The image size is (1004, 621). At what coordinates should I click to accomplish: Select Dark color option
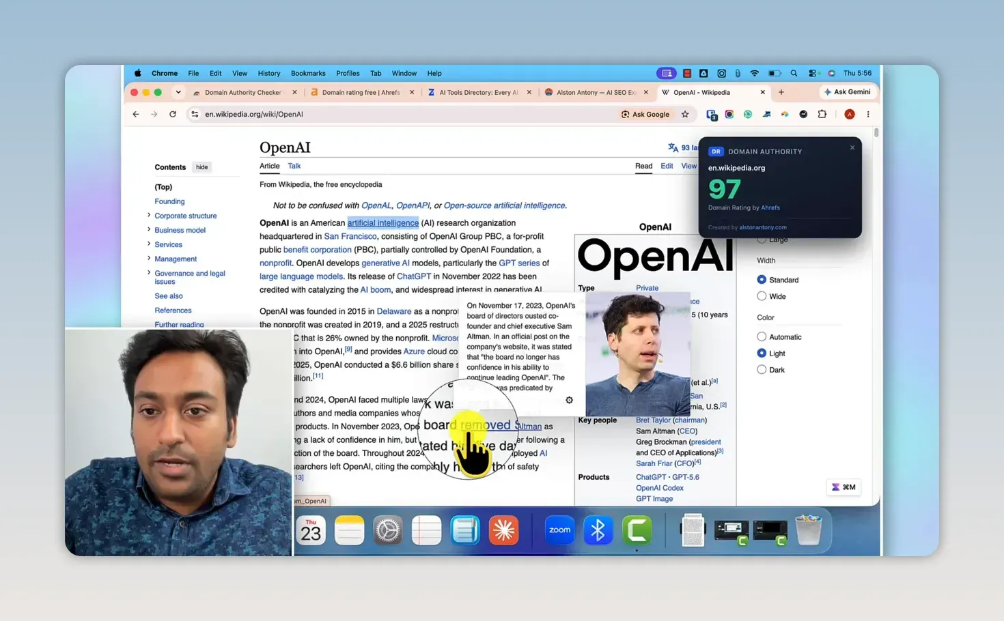pyautogui.click(x=762, y=369)
